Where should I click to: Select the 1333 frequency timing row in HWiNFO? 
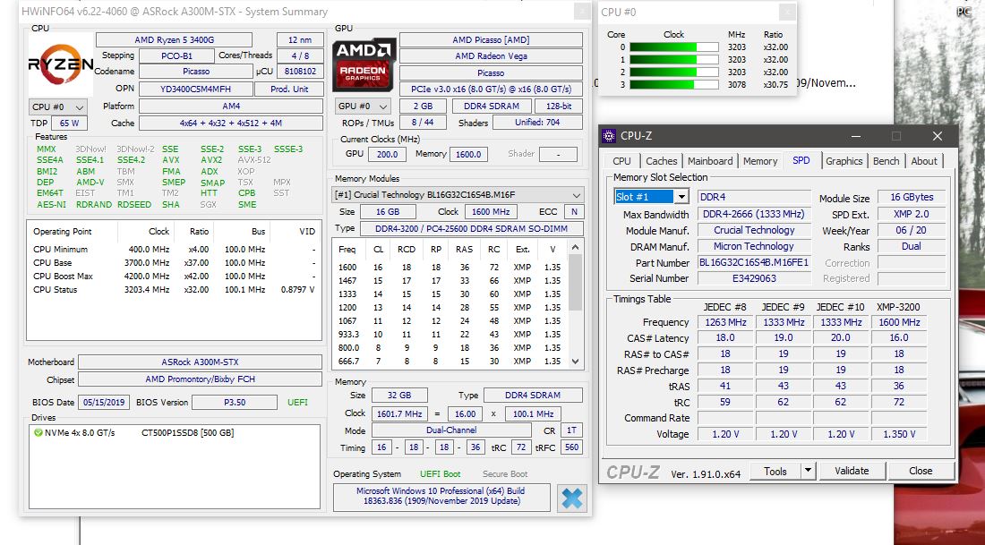tap(450, 294)
